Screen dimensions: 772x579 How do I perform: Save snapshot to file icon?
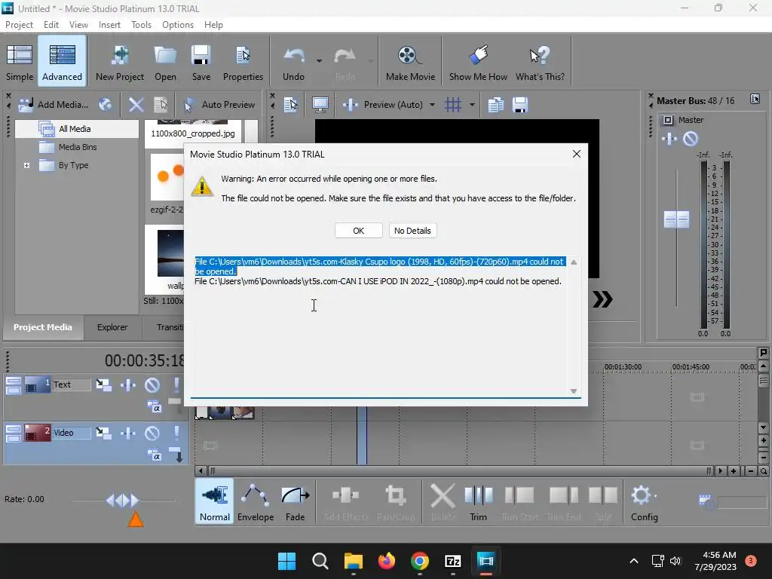(x=520, y=104)
